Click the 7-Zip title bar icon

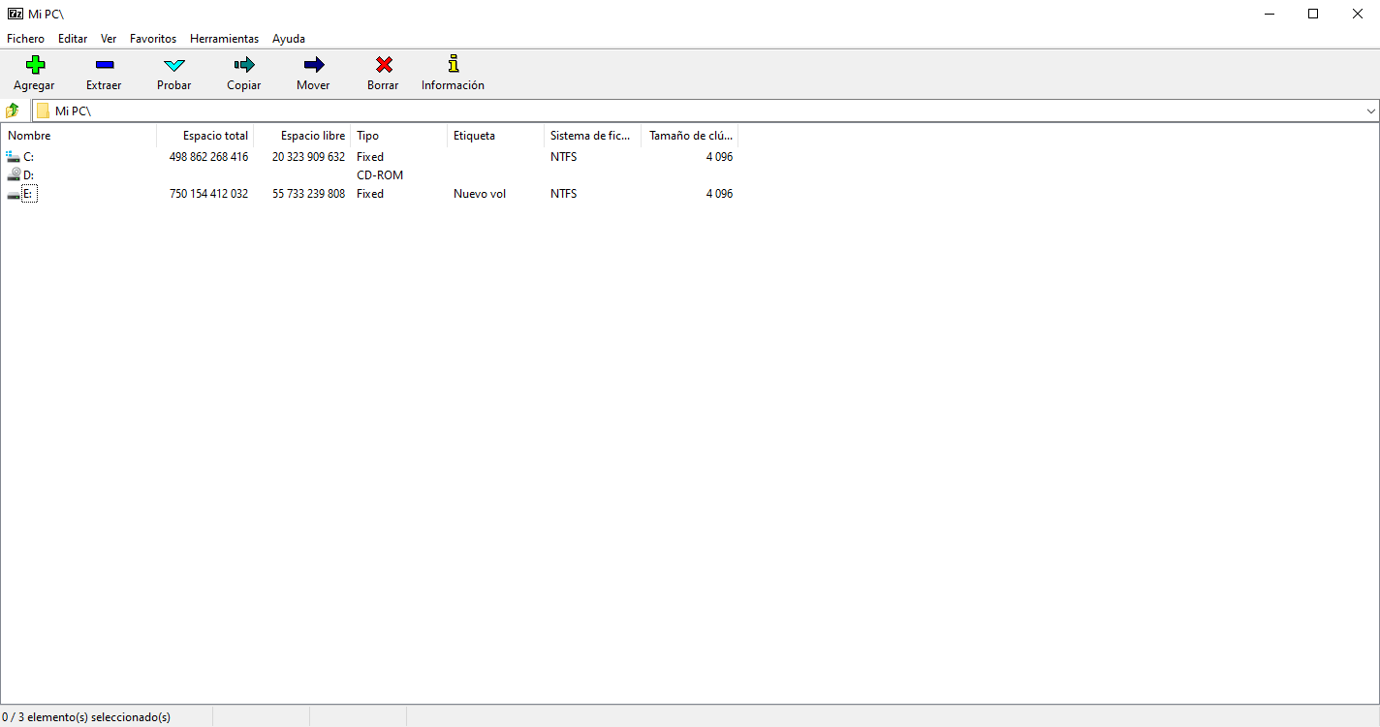(x=15, y=14)
